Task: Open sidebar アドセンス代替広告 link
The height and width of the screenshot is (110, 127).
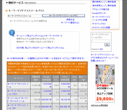Action: 101,9
